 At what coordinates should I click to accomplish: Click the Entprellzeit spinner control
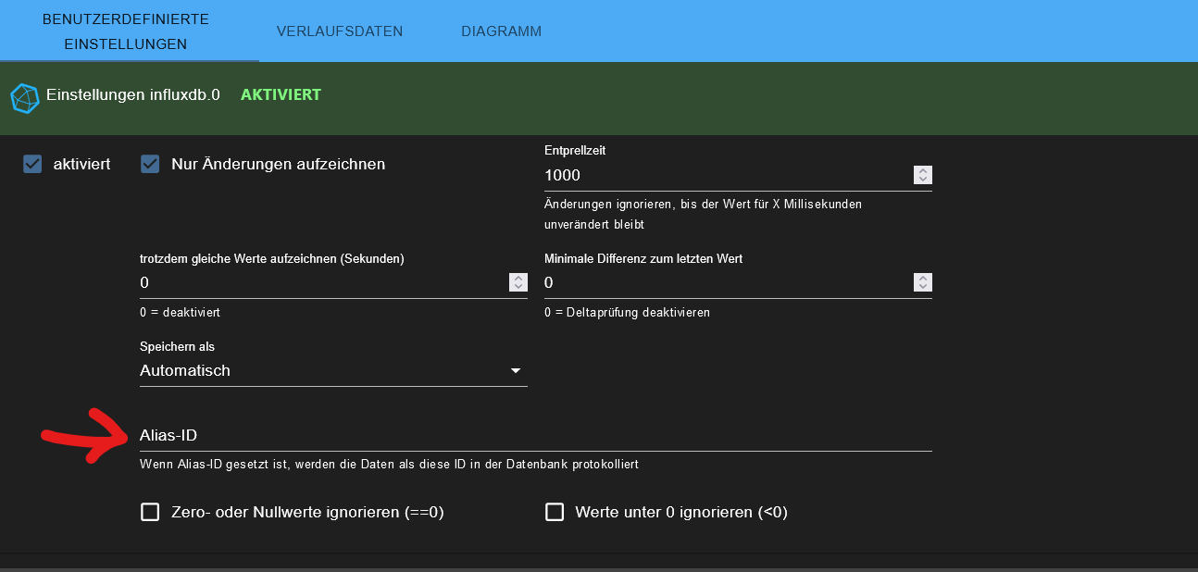pos(922,175)
